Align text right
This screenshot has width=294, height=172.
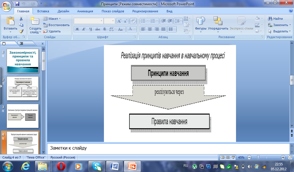pyautogui.click(x=156, y=29)
